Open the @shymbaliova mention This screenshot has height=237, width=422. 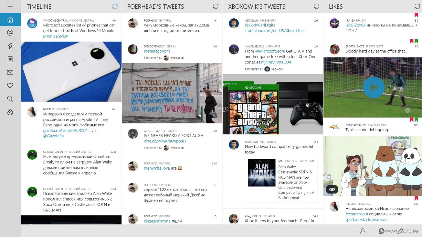coord(157,168)
